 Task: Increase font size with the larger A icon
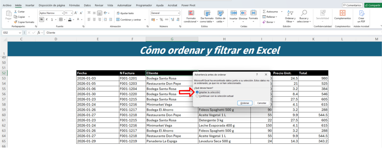[75, 13]
